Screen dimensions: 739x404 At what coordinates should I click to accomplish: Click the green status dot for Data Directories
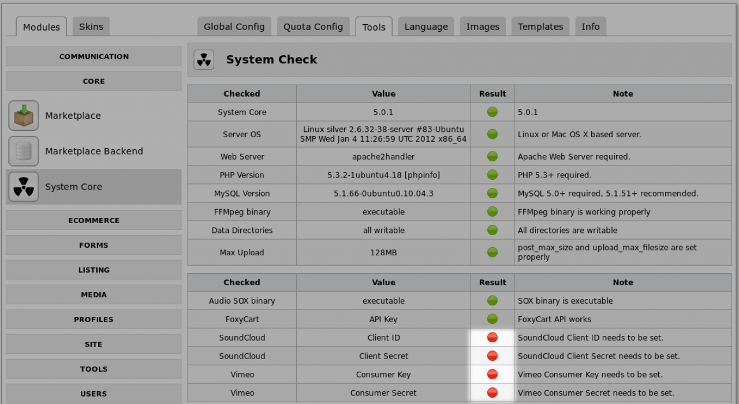pos(492,231)
